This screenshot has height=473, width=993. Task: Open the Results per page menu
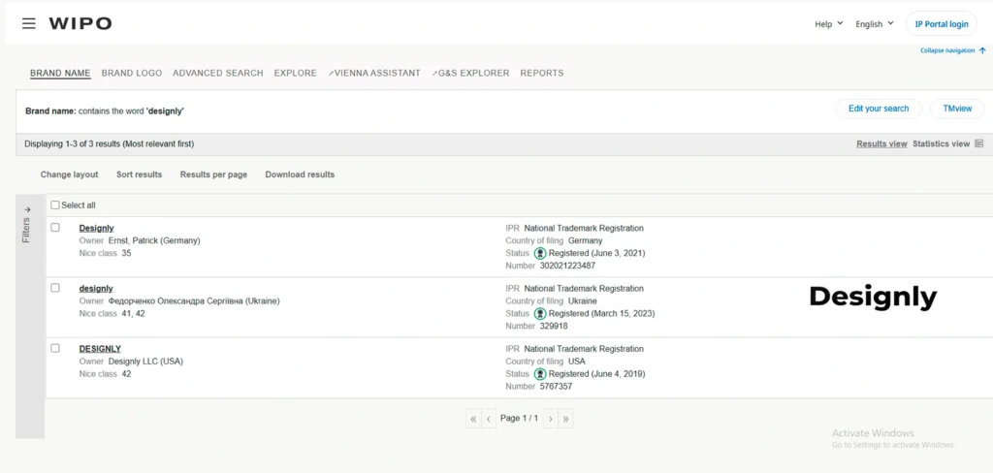pos(213,174)
